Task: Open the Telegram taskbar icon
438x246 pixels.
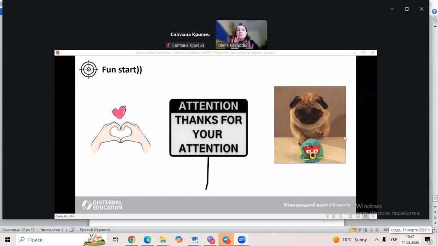Action: point(226,240)
